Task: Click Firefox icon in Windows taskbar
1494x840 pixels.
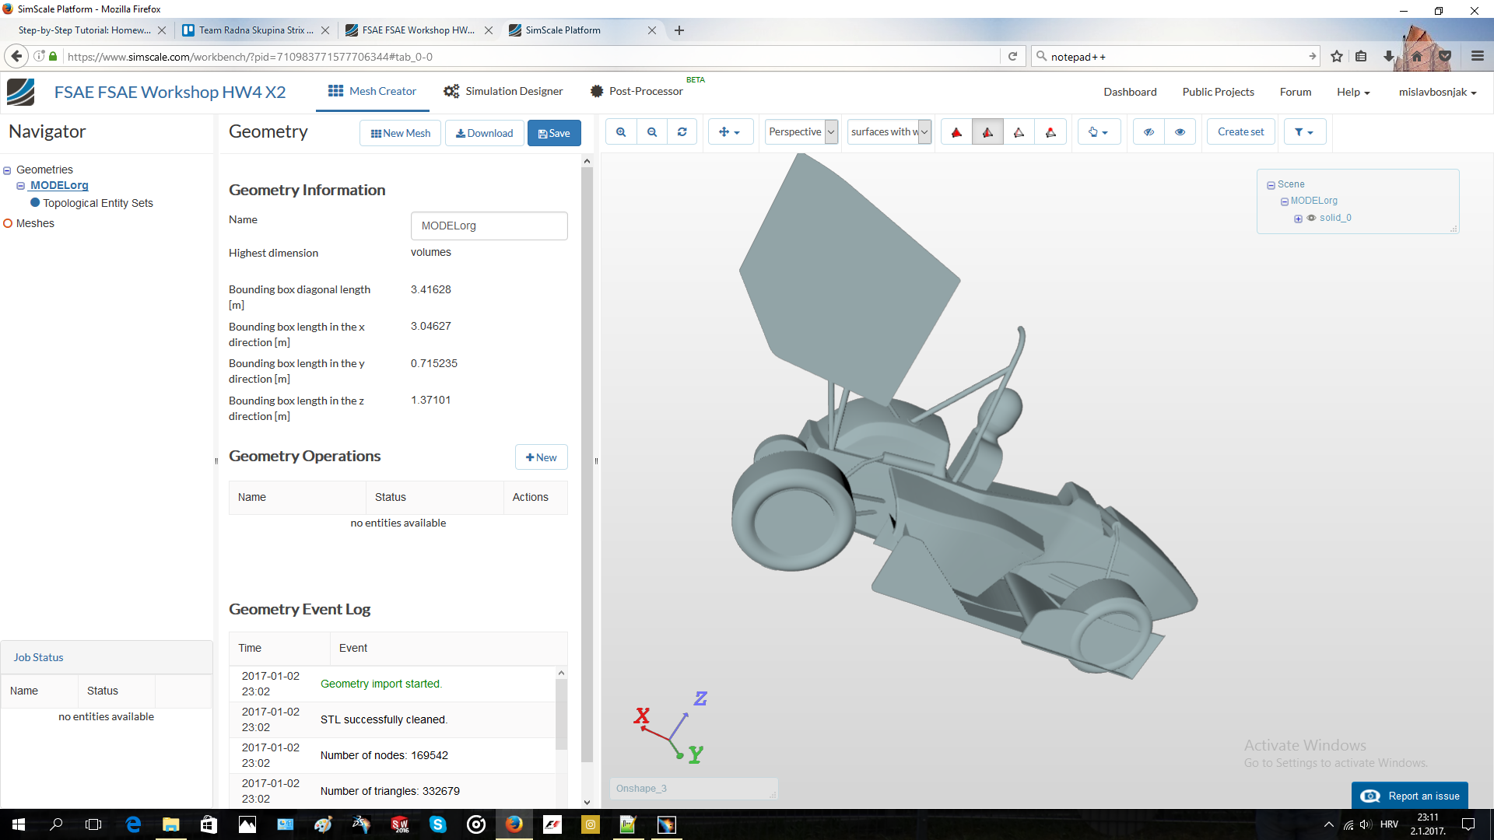Action: (x=514, y=824)
